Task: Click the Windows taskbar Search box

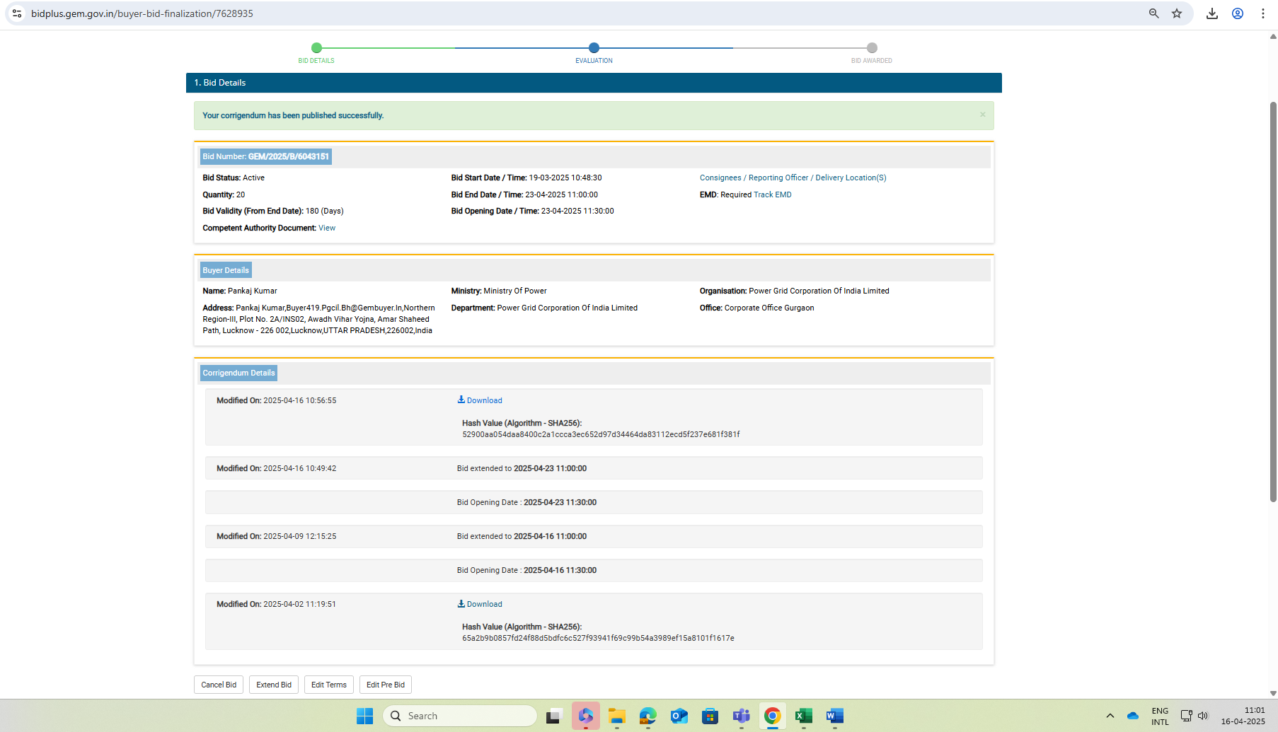Action: (x=460, y=716)
